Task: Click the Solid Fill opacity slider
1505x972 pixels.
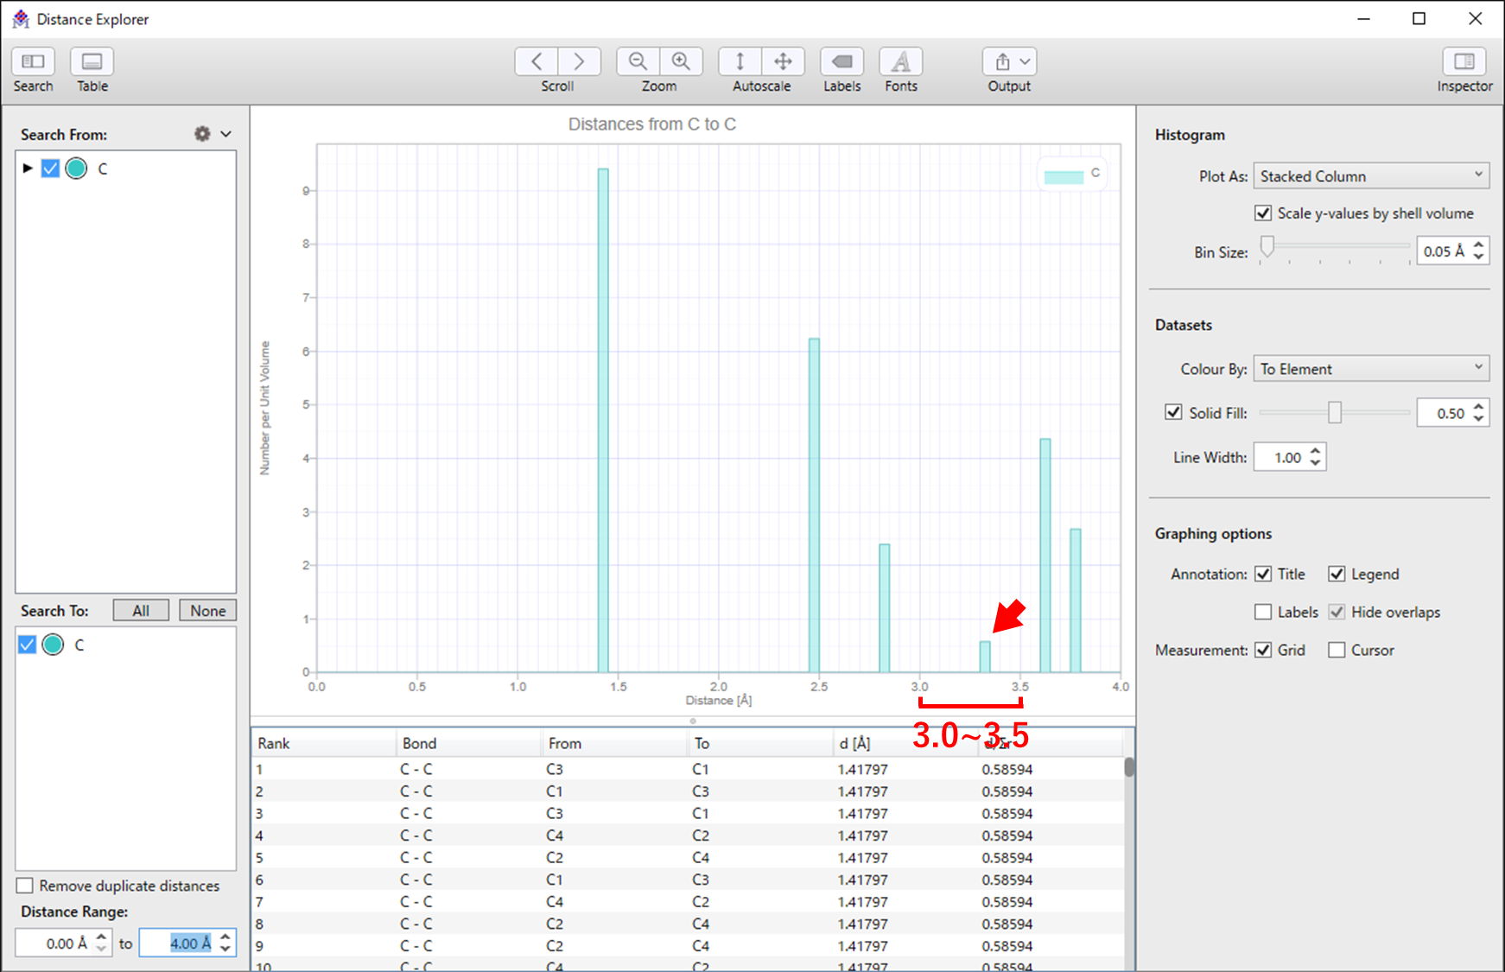Action: [x=1334, y=413]
